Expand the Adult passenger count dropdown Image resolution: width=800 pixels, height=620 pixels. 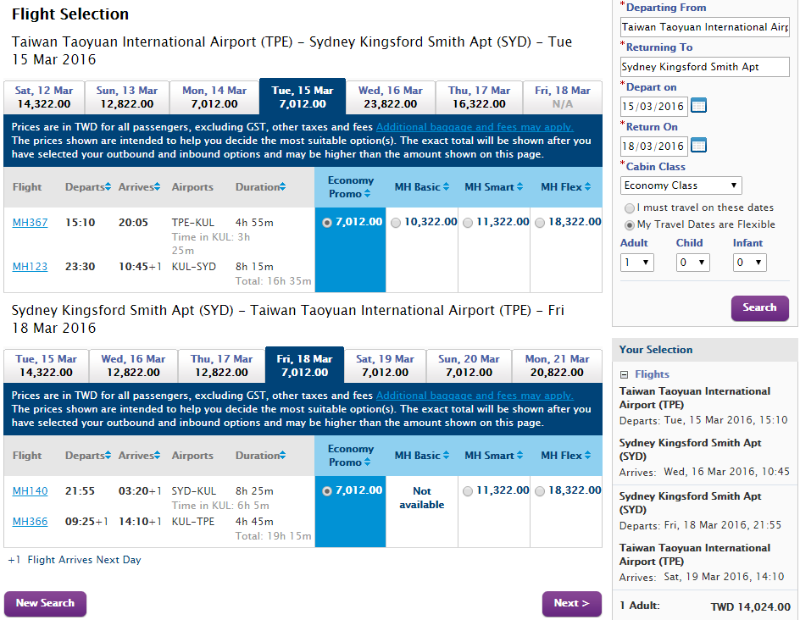[636, 263]
